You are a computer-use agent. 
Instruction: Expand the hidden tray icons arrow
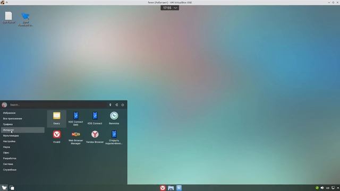(x=338, y=188)
